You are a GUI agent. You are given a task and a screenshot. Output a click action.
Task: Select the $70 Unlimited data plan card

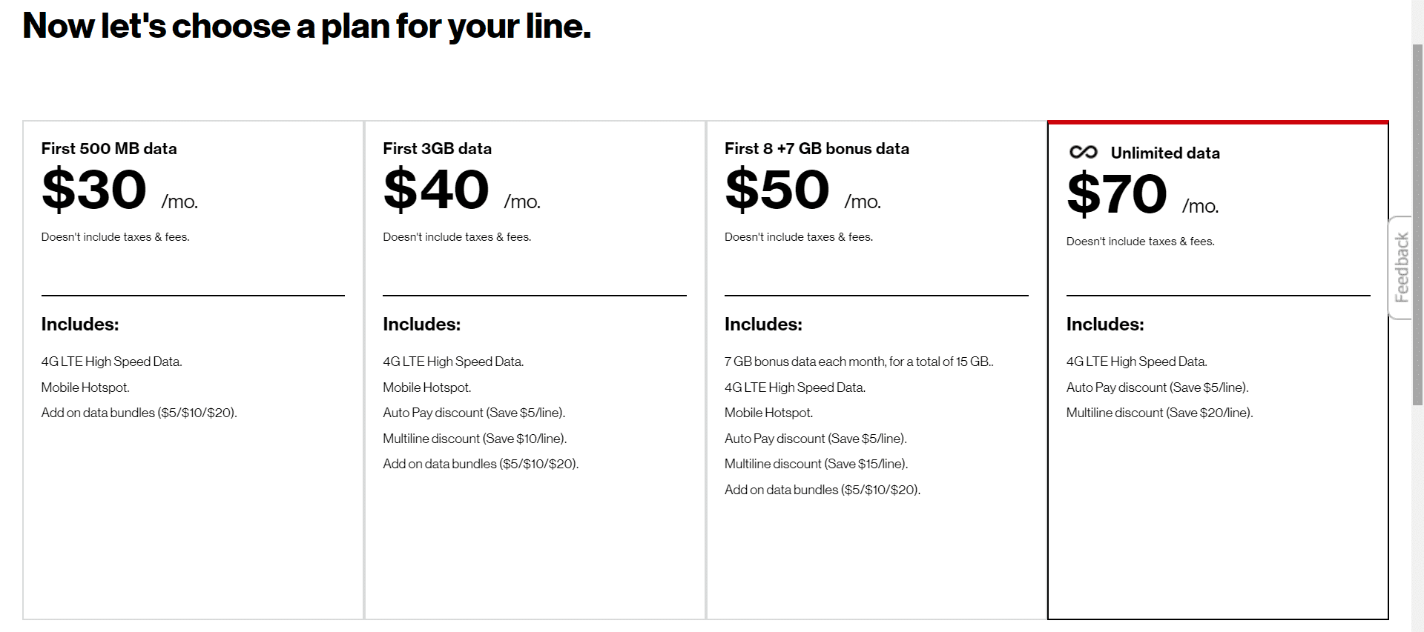(x=1218, y=370)
